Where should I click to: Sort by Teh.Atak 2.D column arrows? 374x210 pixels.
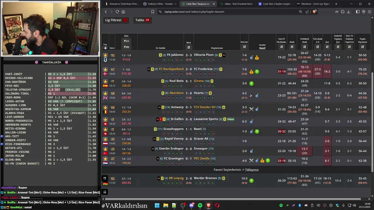318,47
